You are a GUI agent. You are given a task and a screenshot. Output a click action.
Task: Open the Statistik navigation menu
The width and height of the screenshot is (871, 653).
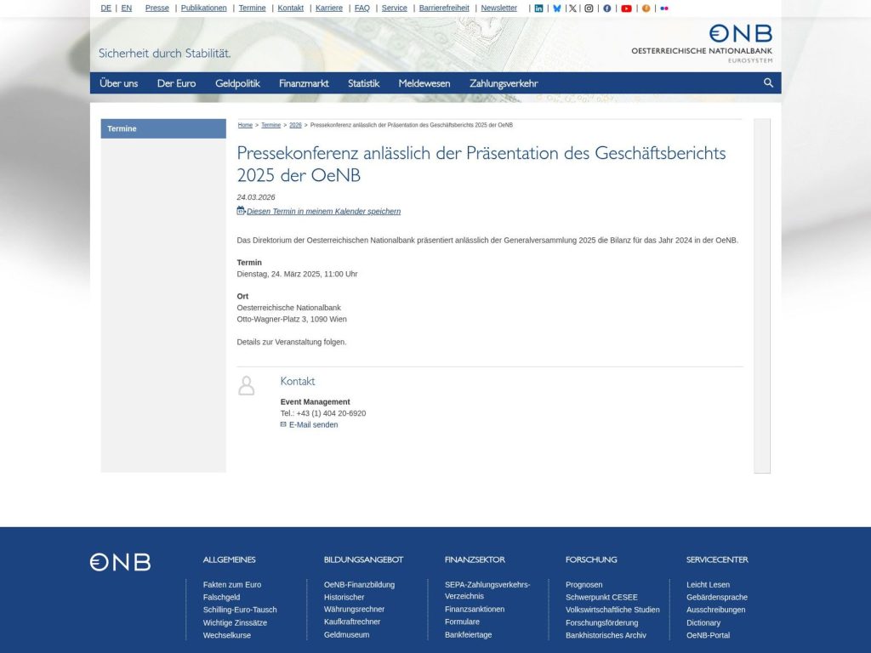(364, 83)
